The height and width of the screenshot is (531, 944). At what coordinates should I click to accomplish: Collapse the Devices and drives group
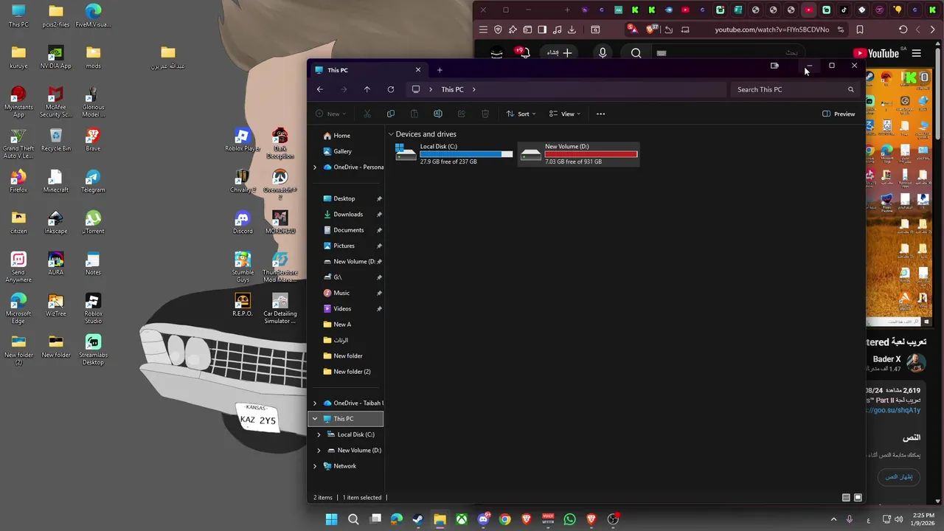[x=391, y=134]
